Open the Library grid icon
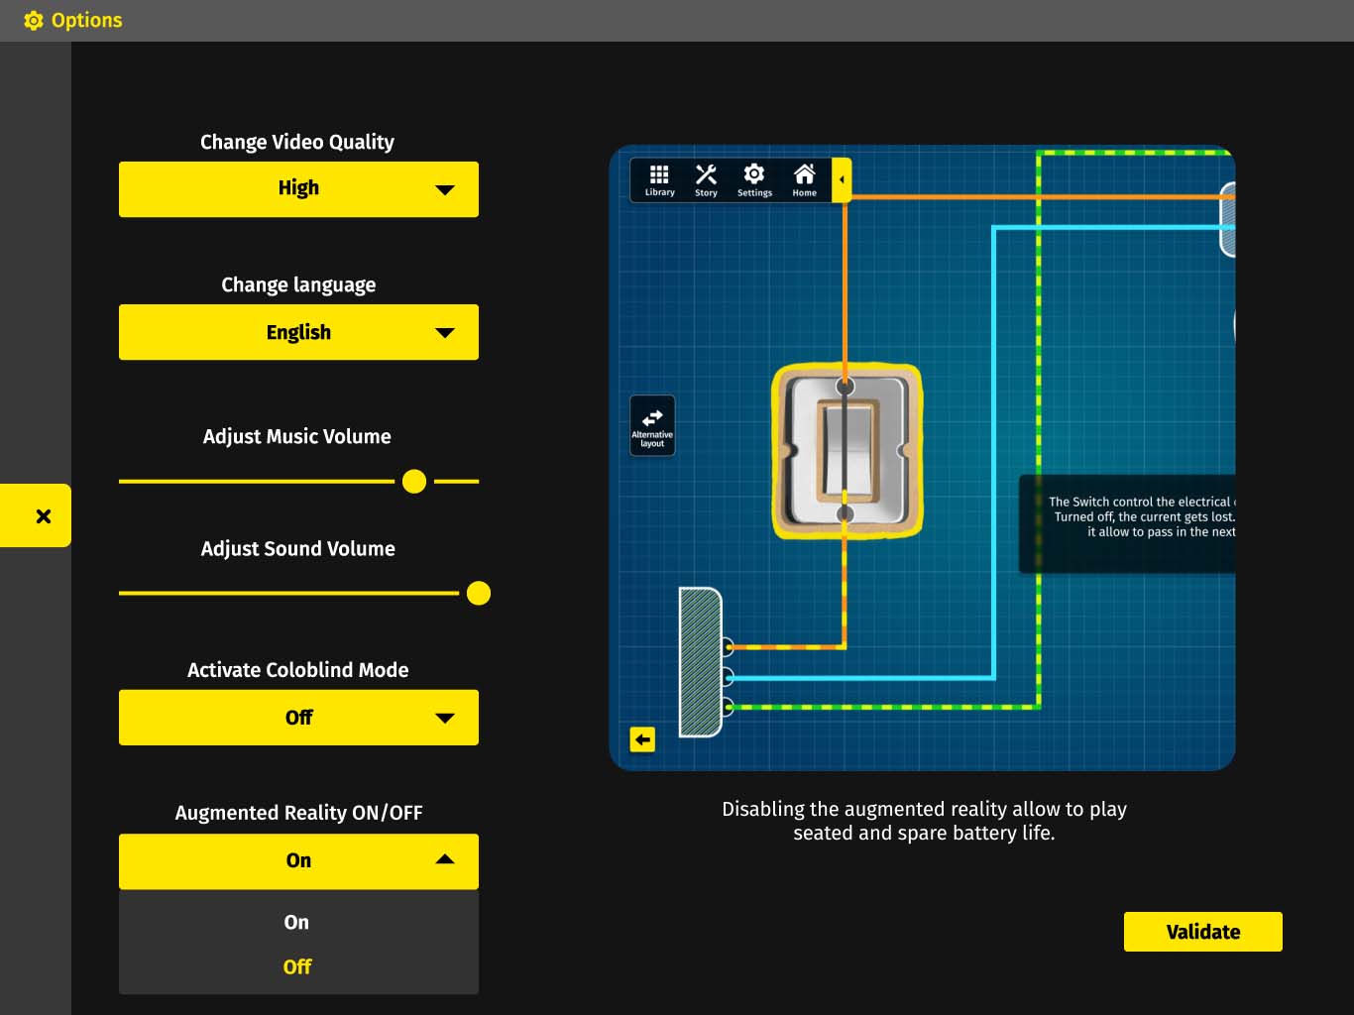Screen dimensions: 1354x1015 pyautogui.click(x=659, y=180)
